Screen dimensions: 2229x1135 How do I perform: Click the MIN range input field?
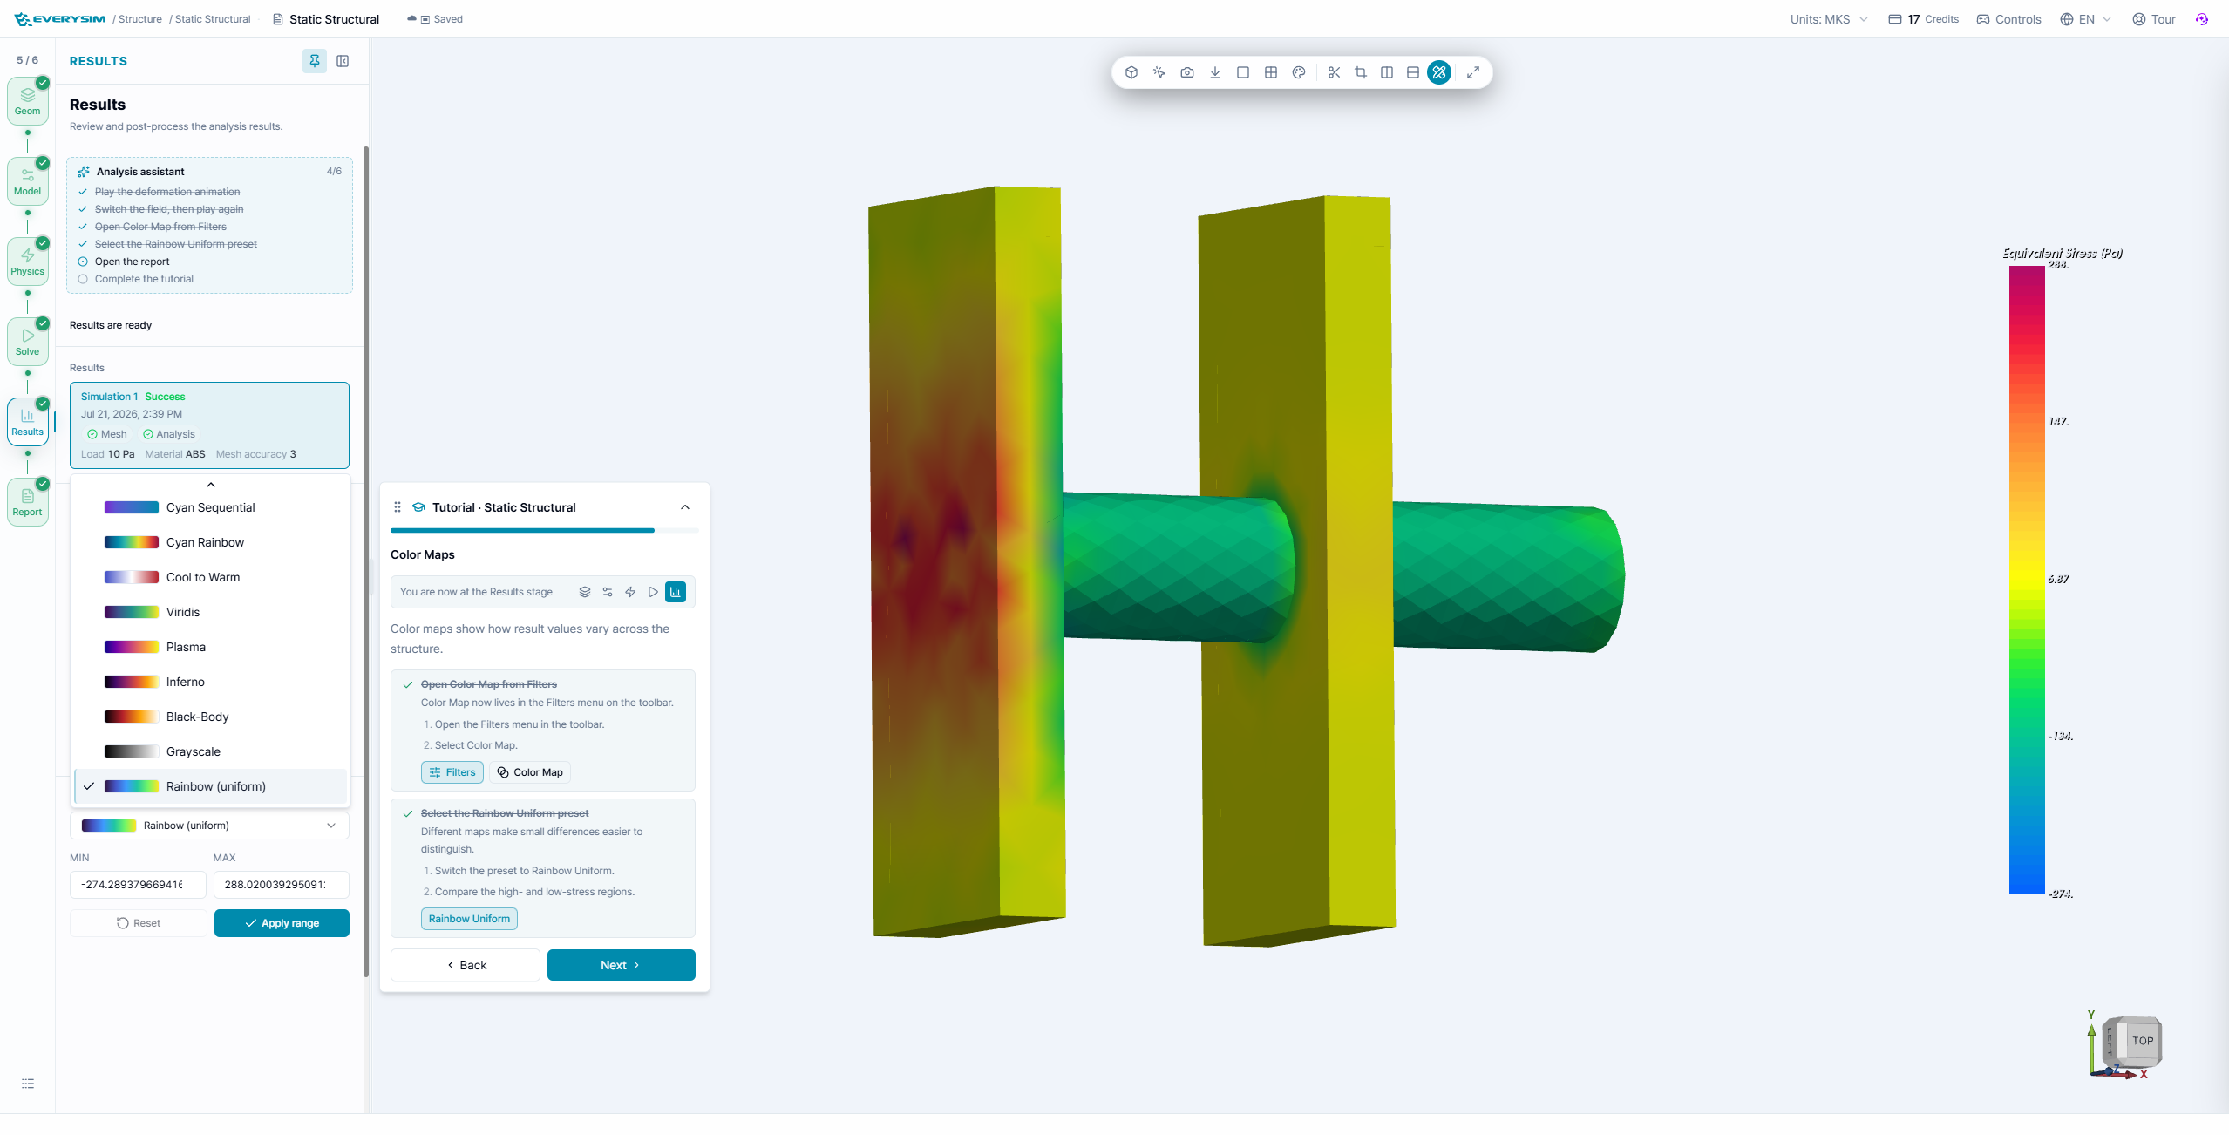click(138, 885)
